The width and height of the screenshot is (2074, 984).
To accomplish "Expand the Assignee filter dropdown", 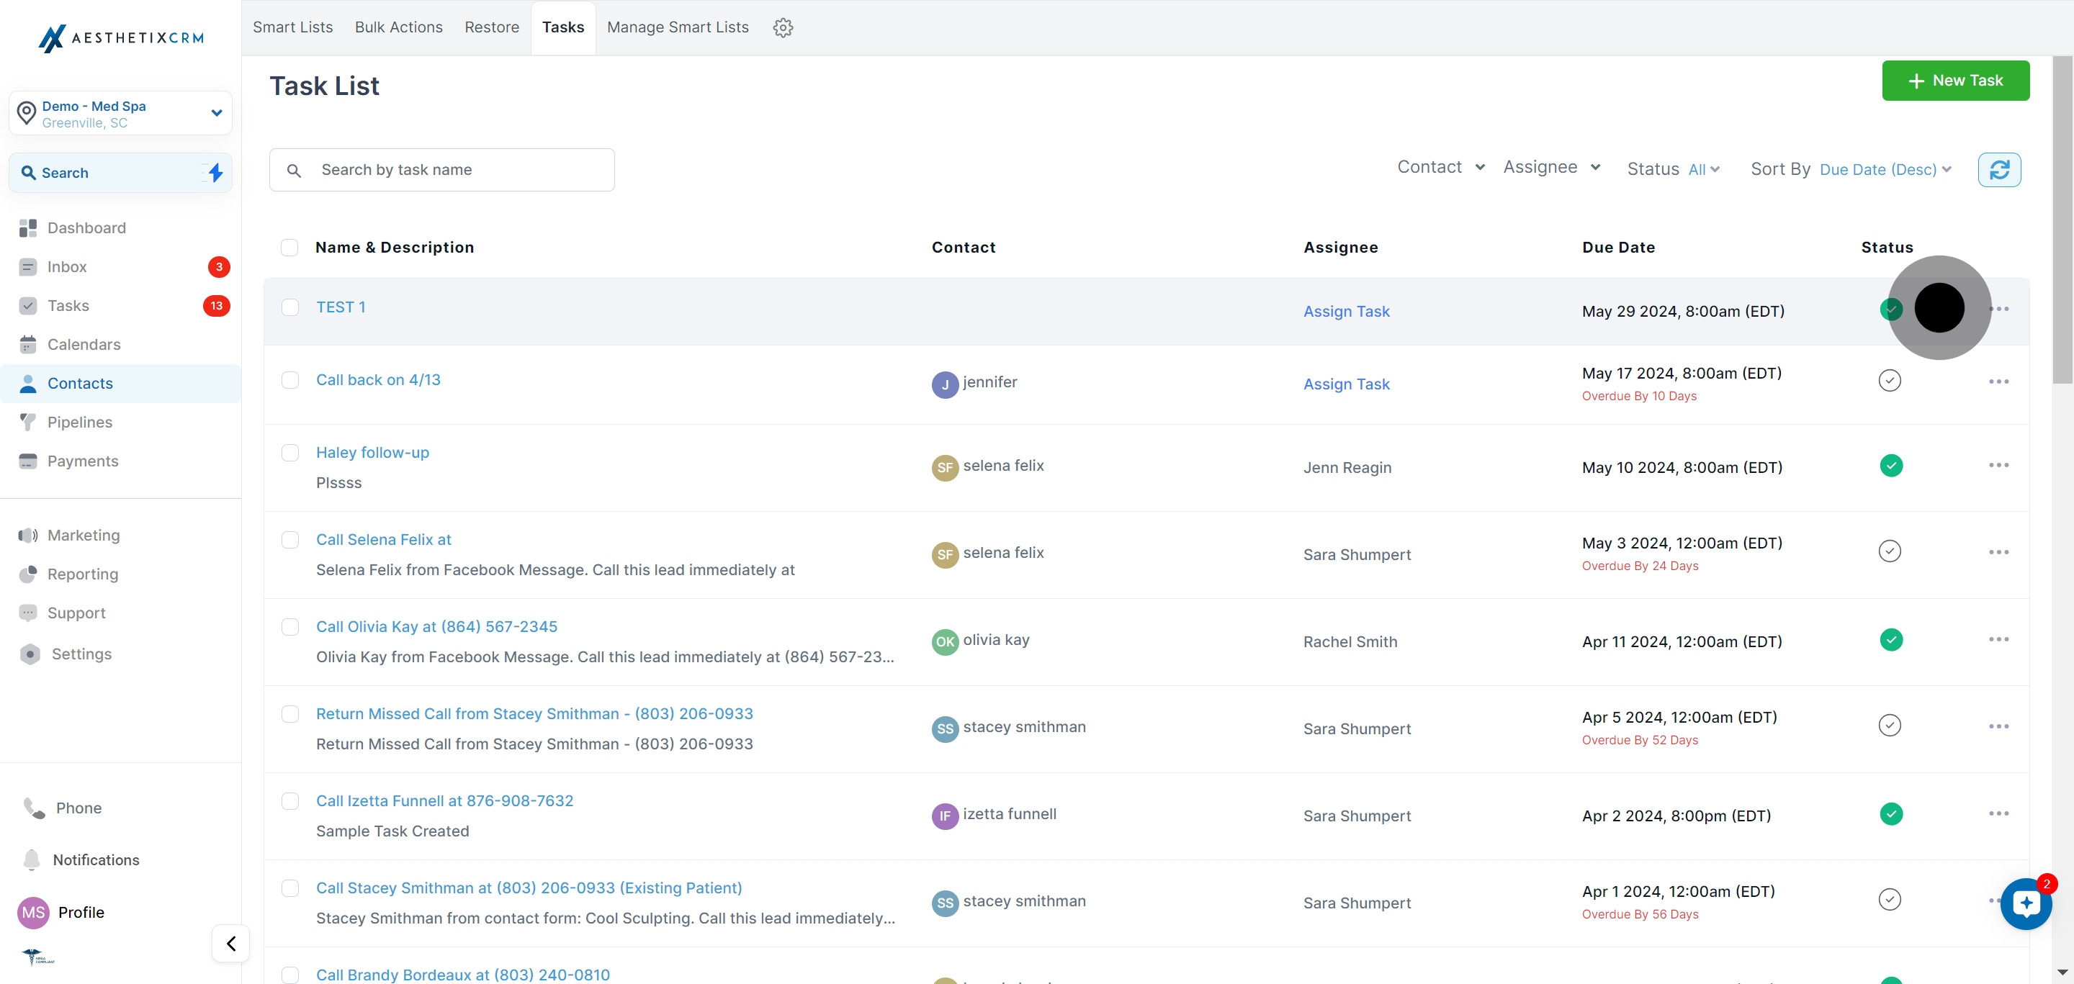I will [x=1551, y=166].
